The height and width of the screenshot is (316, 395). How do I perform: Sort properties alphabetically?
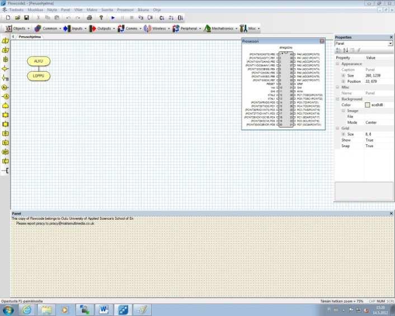point(345,50)
